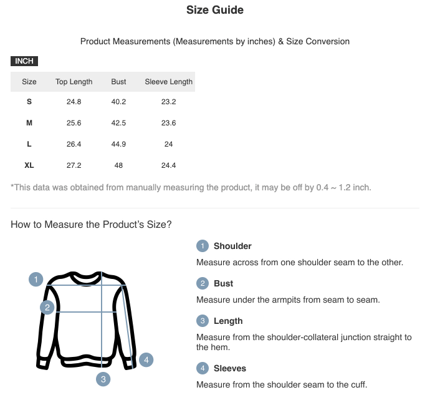Click marker 1 on sweater diagram
430x410 pixels.
37,279
